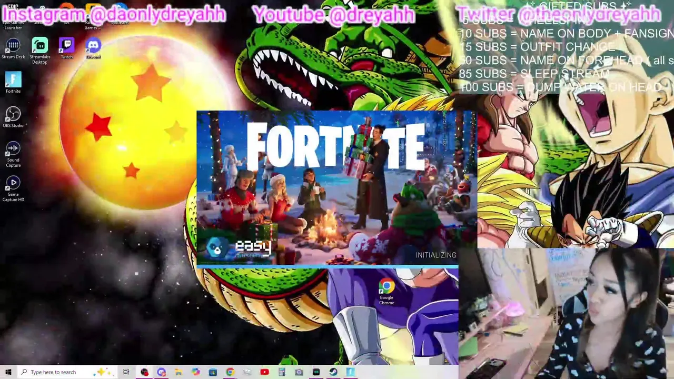Open the Sound Capture desktop shortcut
The height and width of the screenshot is (379, 674).
[x=13, y=155]
